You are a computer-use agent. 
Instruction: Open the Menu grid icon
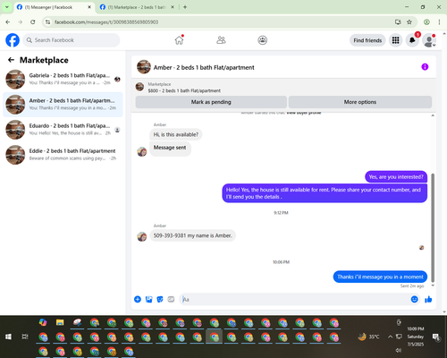[395, 40]
